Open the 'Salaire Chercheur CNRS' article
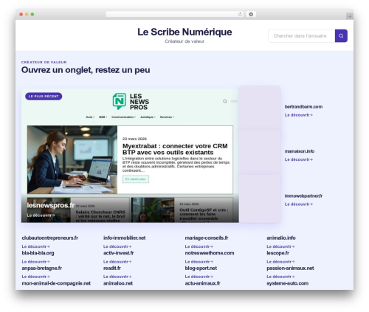The height and width of the screenshot is (312, 369). tap(100, 215)
